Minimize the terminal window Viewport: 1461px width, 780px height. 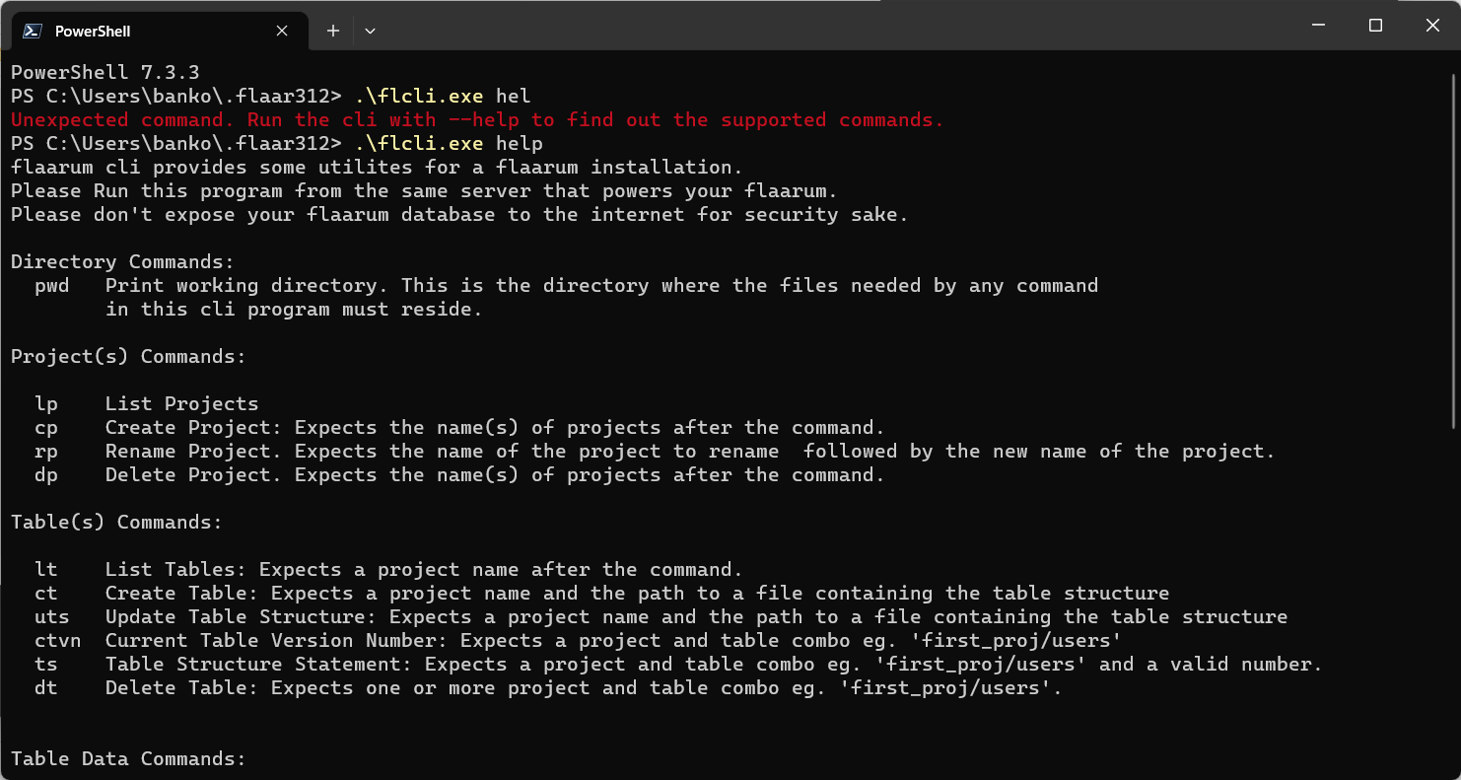pyautogui.click(x=1318, y=26)
